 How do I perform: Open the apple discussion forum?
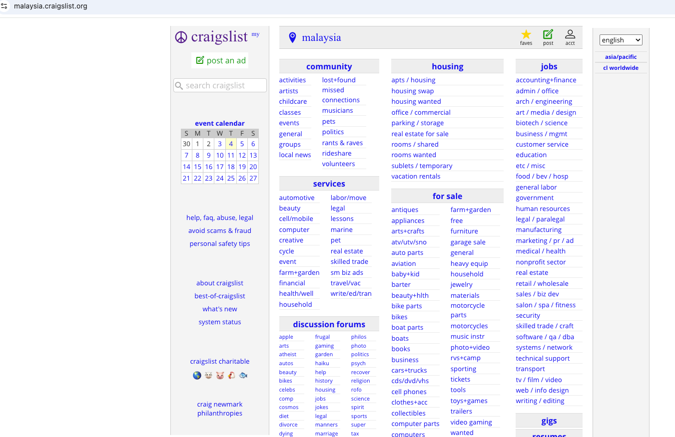[286, 337]
